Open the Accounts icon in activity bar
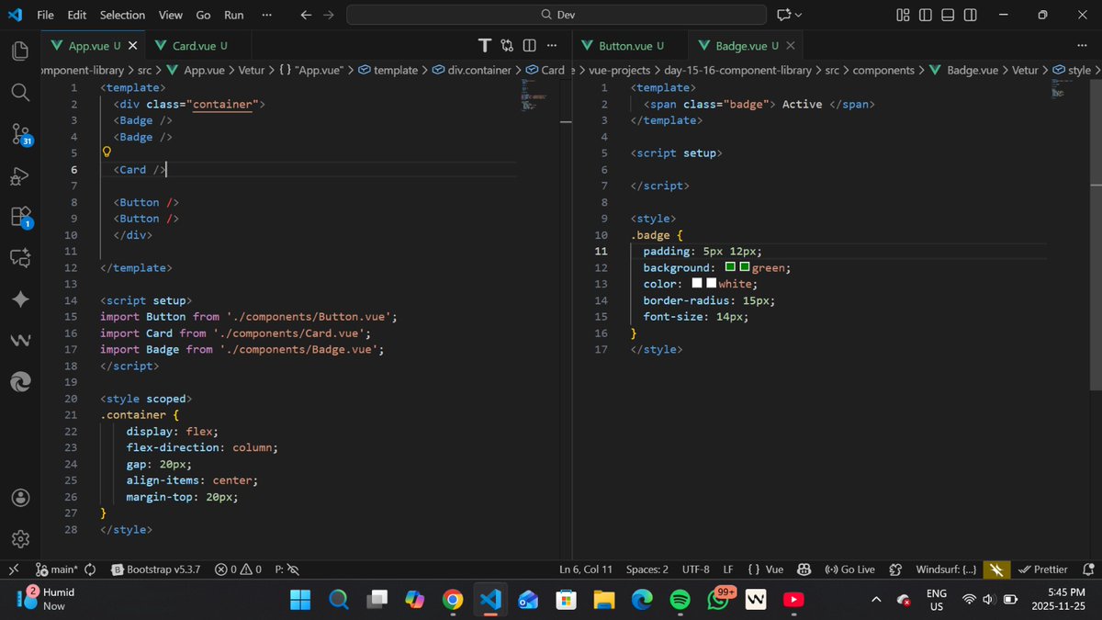Image resolution: width=1102 pixels, height=620 pixels. point(20,497)
